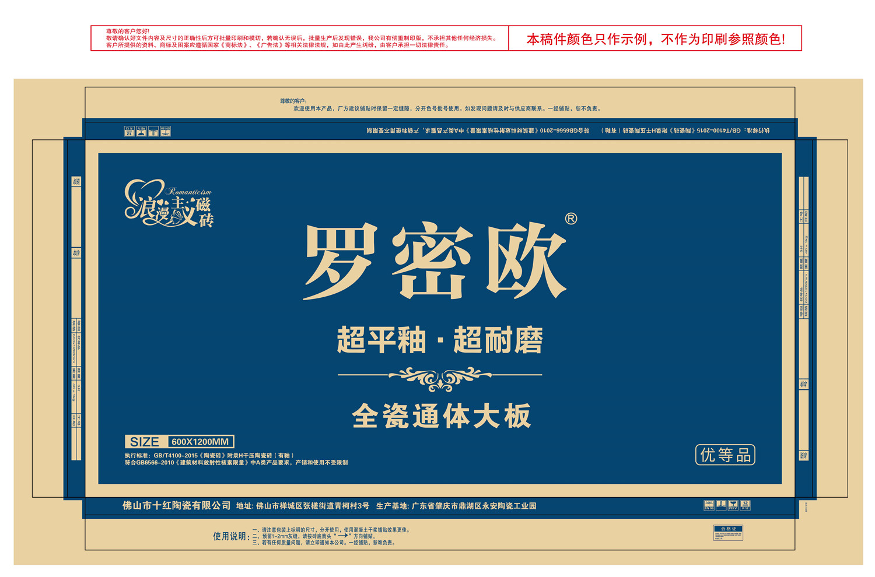This screenshot has width=875, height=577.
Task: Click the 全瓷通体大板 product title
Action: pyautogui.click(x=442, y=416)
